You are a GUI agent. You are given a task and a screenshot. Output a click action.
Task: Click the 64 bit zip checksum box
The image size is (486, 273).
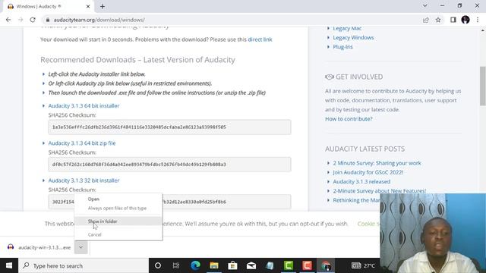tap(169, 165)
